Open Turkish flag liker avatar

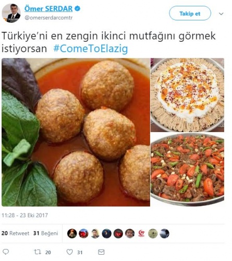click(x=118, y=233)
